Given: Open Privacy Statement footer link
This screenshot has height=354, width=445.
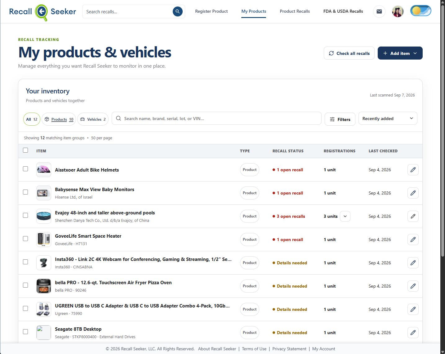Looking at the screenshot, I should pyautogui.click(x=289, y=349).
